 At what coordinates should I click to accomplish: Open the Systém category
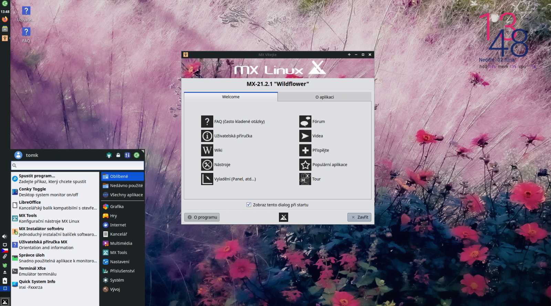pyautogui.click(x=123, y=280)
